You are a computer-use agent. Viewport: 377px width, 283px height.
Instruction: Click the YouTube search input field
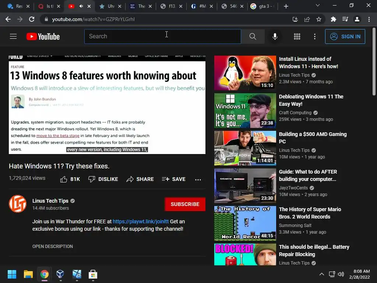162,36
